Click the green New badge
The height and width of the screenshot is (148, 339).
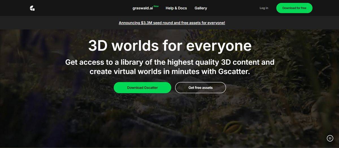click(x=156, y=6)
